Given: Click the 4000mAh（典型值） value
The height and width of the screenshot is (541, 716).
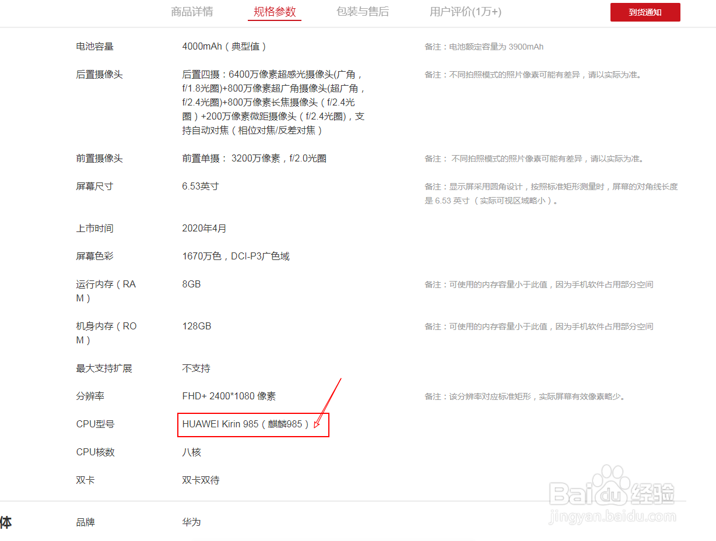Looking at the screenshot, I should (224, 47).
